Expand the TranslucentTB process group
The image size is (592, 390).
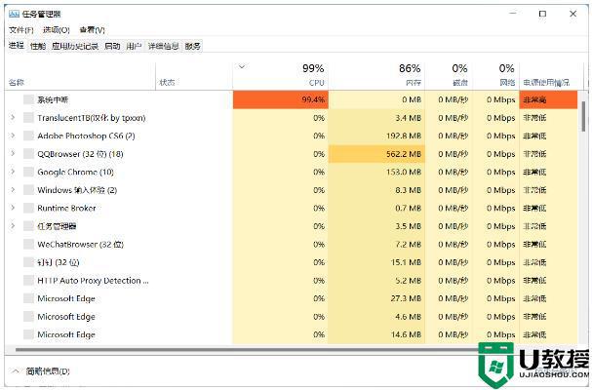point(13,118)
